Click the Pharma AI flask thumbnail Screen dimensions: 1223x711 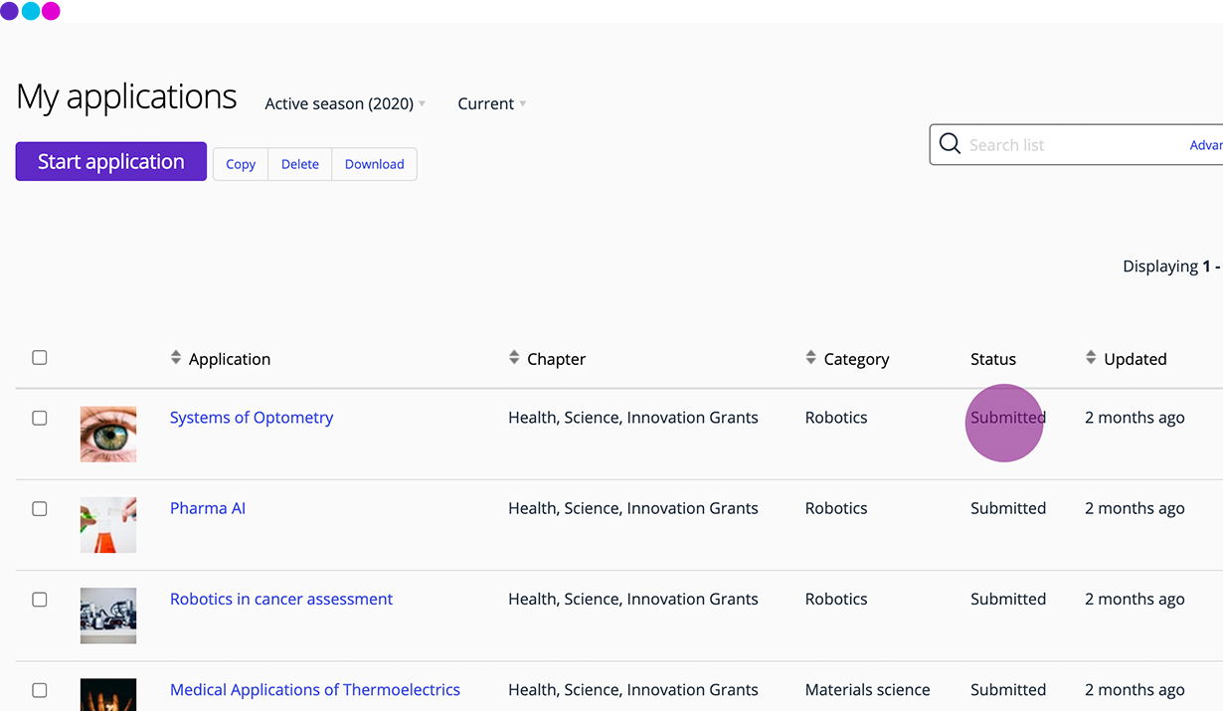point(107,525)
